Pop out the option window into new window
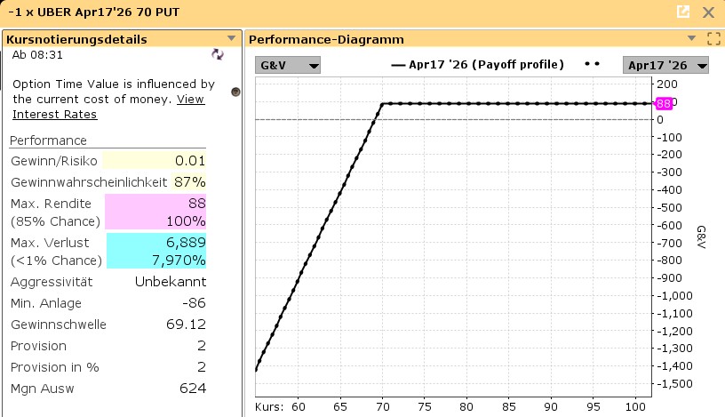The height and width of the screenshot is (417, 725). point(683,12)
